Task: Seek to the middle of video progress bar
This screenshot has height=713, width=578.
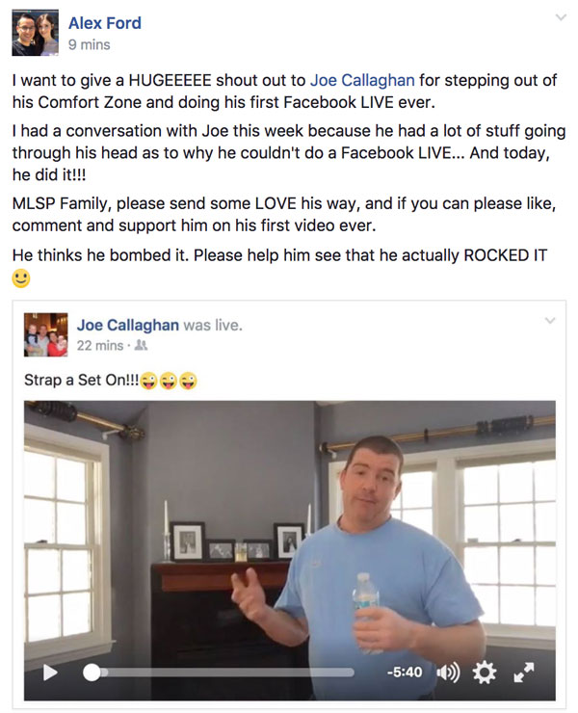Action: 219,673
